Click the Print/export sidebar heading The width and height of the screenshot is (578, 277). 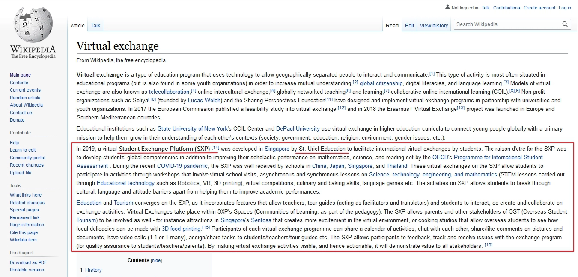pos(22,253)
